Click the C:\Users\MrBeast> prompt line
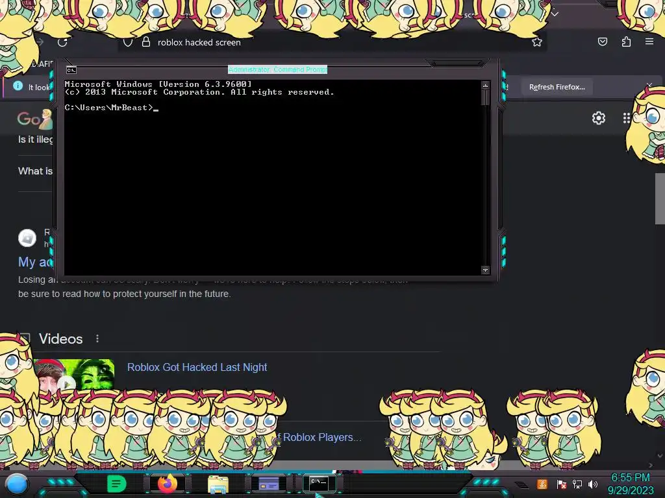Screen dimensions: 665x498 [112, 108]
